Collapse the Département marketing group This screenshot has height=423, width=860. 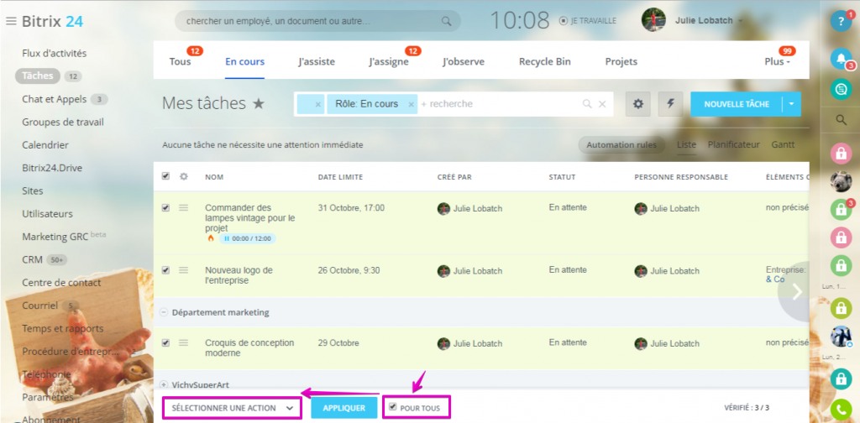(x=164, y=312)
